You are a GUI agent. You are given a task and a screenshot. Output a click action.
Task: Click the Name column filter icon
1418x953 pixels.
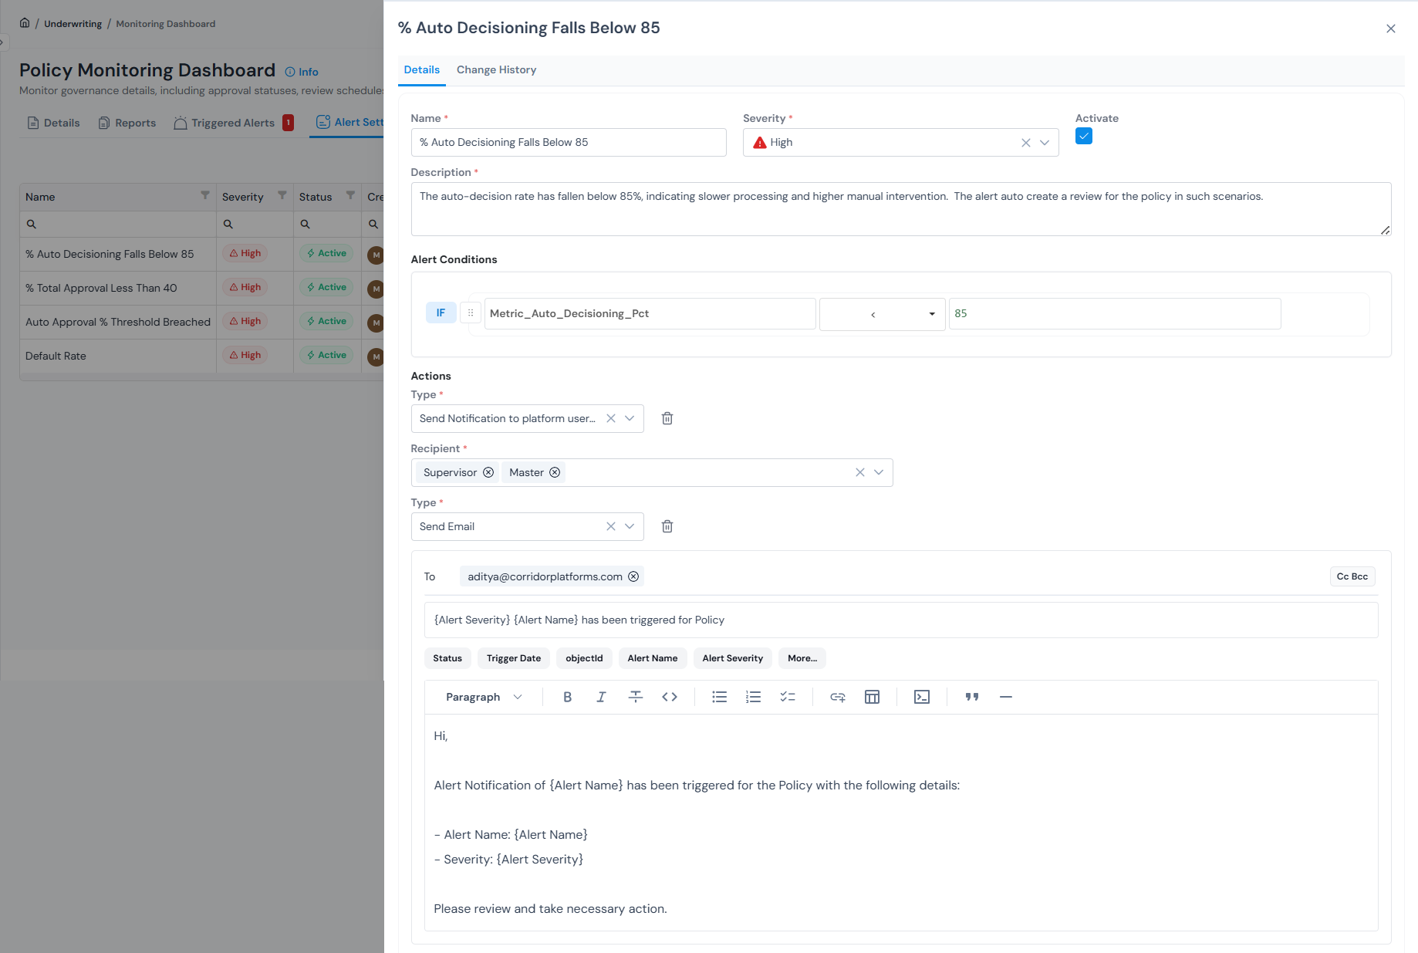pyautogui.click(x=205, y=195)
